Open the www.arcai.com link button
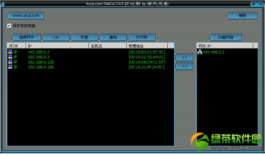 point(26,16)
